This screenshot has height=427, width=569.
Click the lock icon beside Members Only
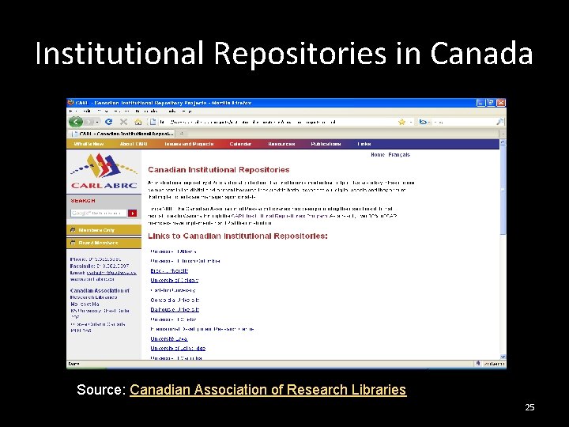[73, 230]
